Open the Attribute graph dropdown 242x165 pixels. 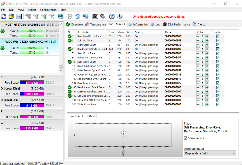point(210,153)
